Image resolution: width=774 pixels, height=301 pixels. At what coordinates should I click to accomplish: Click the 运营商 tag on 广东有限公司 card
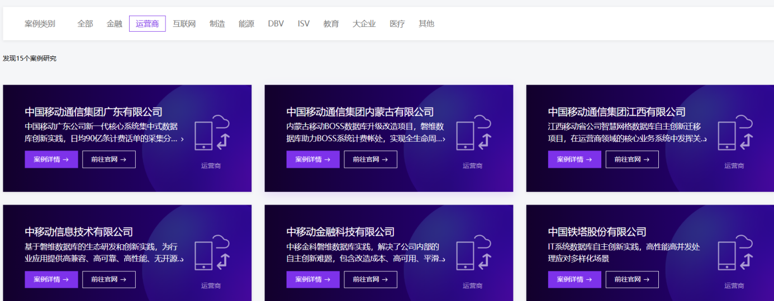click(x=211, y=166)
